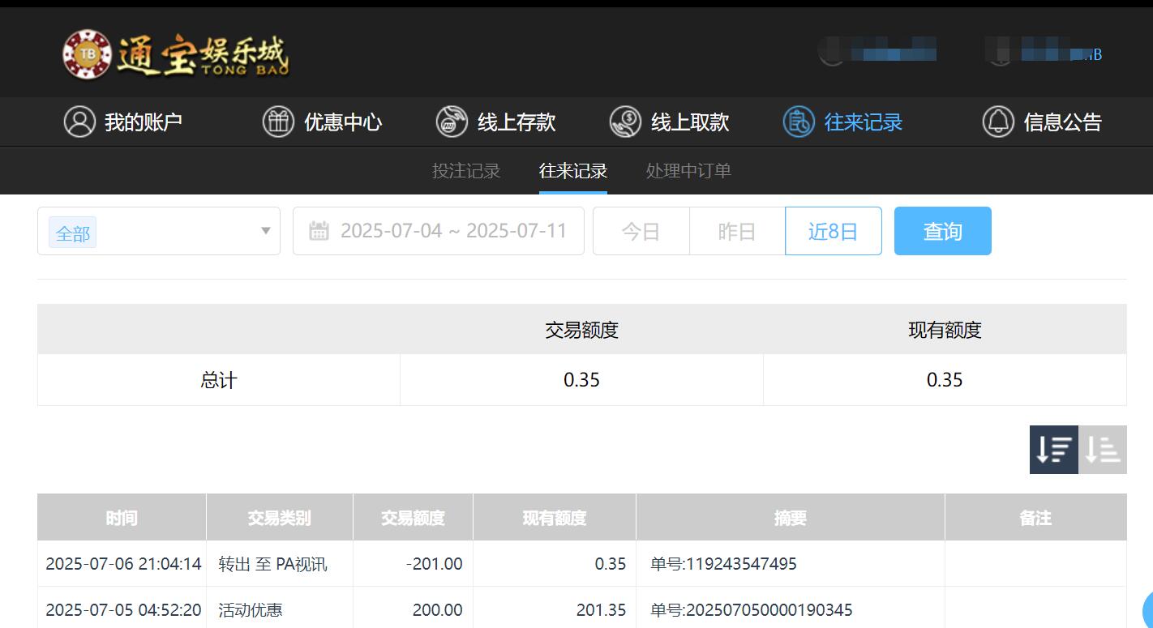
Task: Open the 往来记录 records icon
Action: click(x=799, y=122)
